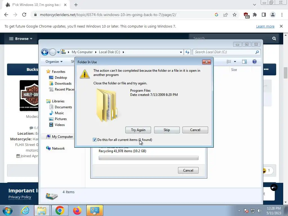Open Explorer recent locations dropdown arrow
The width and height of the screenshot is (288, 216).
(58, 52)
